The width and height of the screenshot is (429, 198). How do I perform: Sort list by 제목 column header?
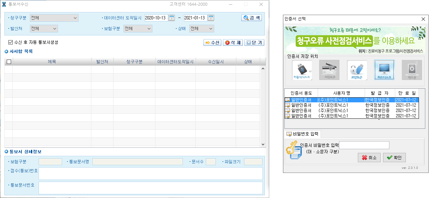point(52,62)
